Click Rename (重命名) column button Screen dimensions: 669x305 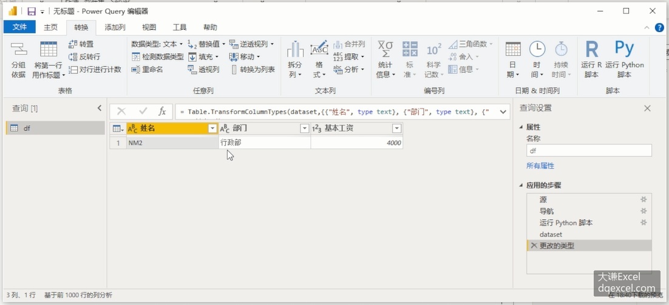click(147, 70)
